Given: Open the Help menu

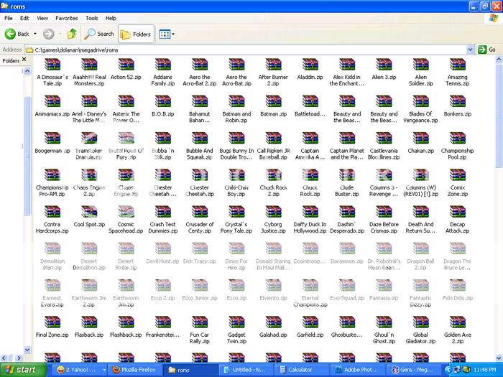Looking at the screenshot, I should point(111,18).
